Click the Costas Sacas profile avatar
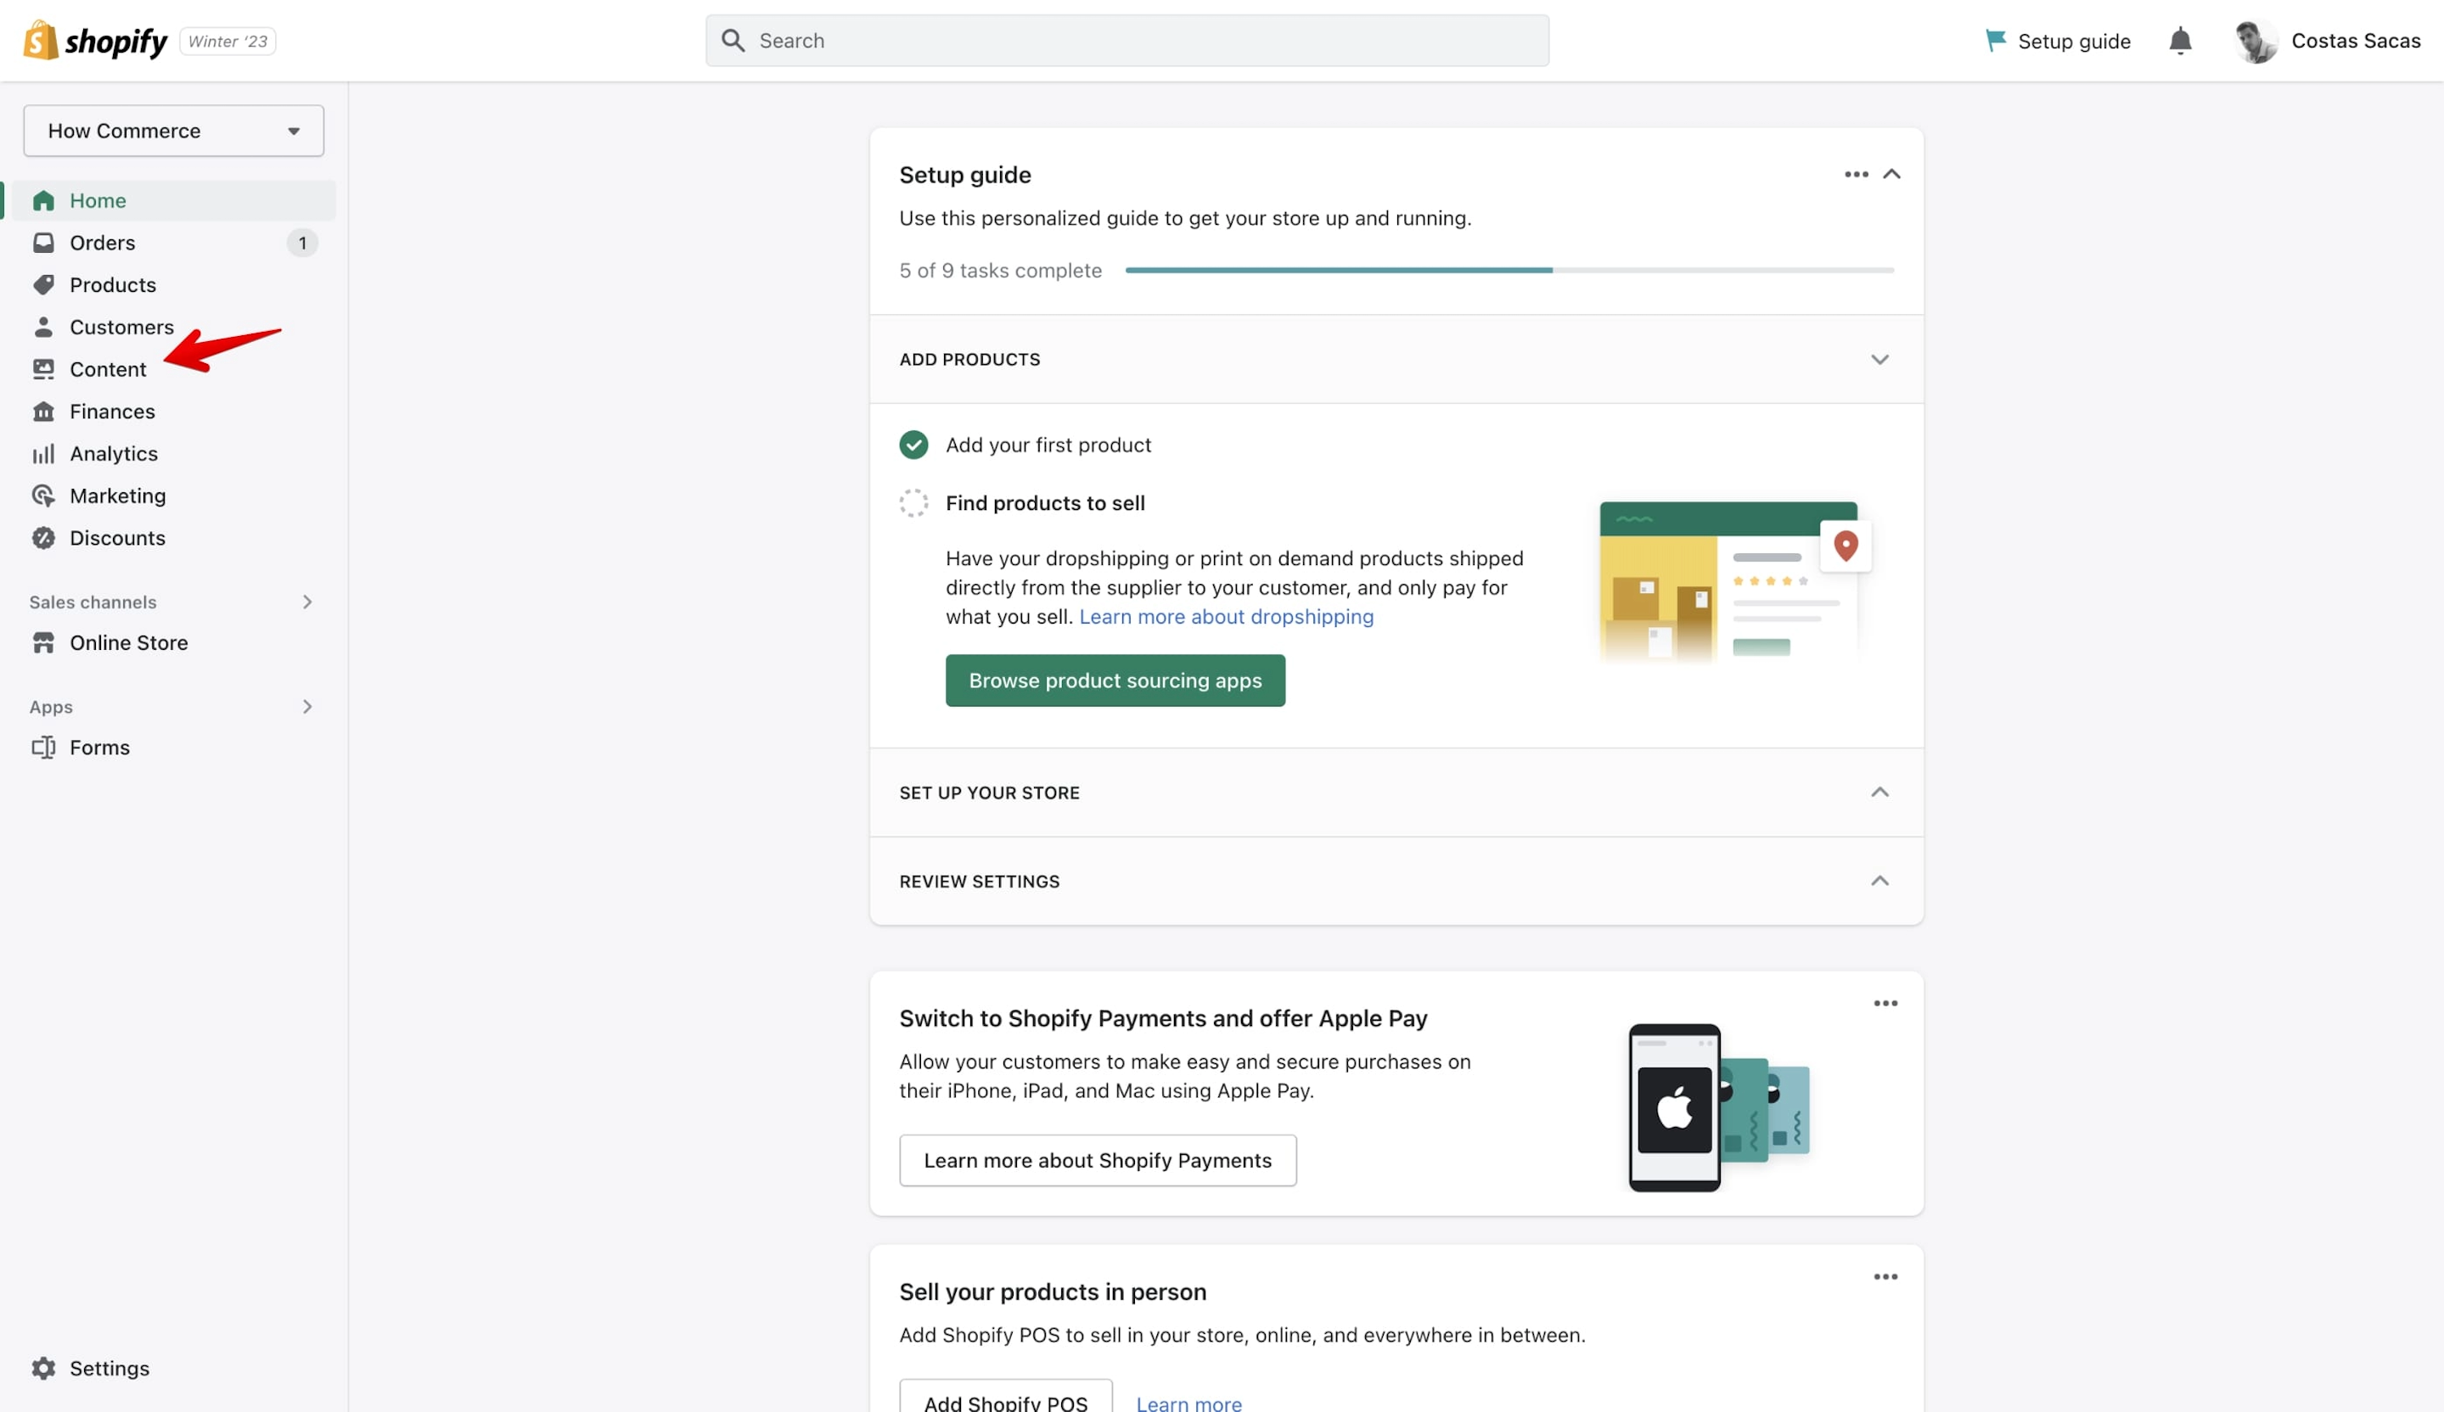 click(x=2256, y=41)
